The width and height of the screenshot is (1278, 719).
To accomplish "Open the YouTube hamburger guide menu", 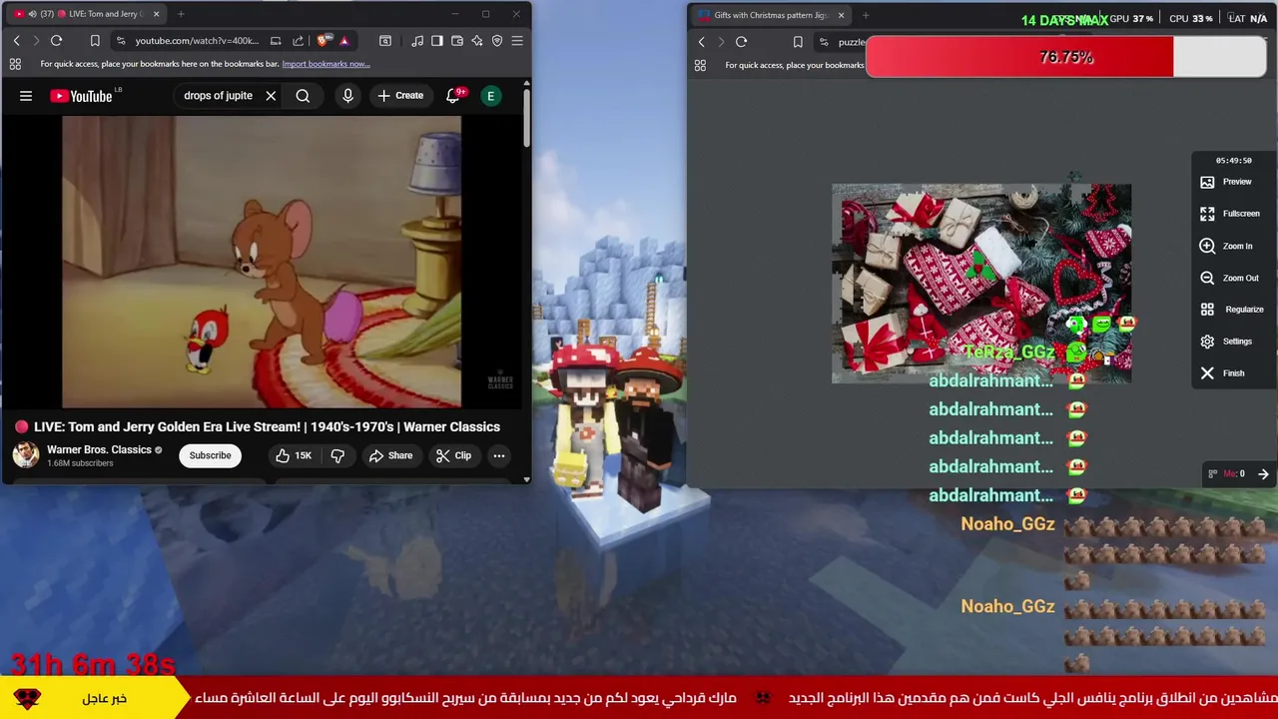I will coord(26,96).
